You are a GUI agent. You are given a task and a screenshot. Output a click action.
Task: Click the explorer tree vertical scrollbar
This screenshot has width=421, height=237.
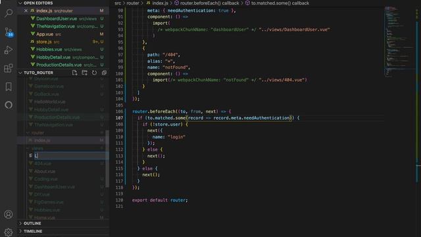[107, 159]
